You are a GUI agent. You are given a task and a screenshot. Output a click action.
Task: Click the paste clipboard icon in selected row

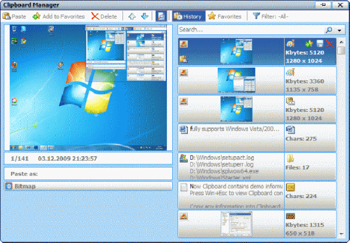pos(184,59)
